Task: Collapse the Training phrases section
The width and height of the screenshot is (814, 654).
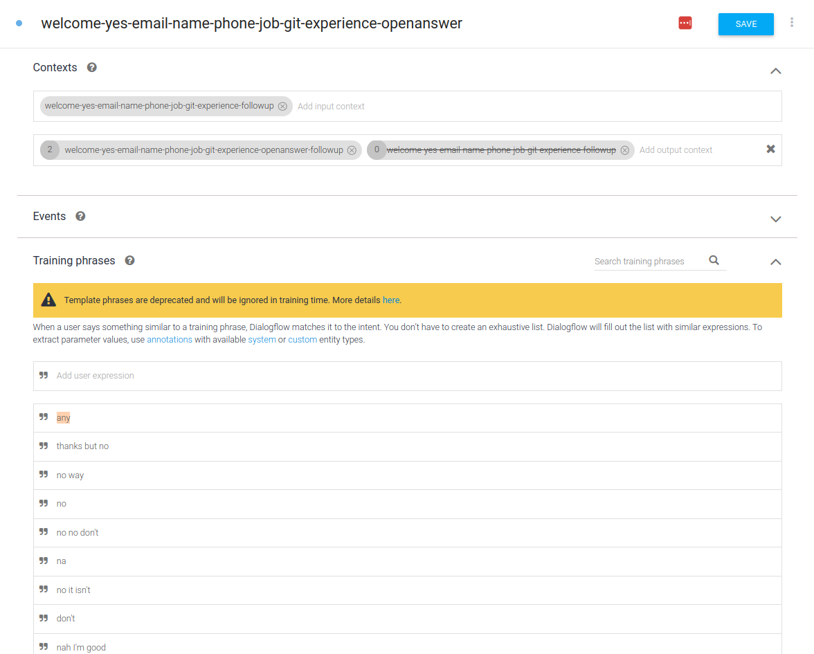Action: tap(775, 262)
